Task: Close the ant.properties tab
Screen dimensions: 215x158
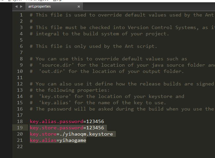Action: [x=79, y=6]
